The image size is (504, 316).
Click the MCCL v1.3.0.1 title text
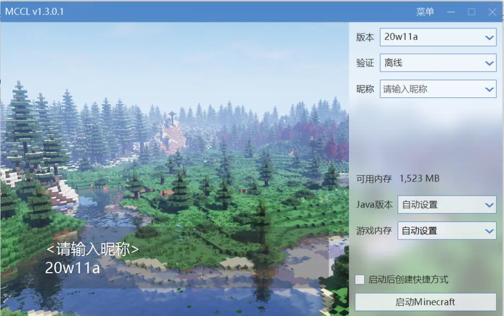34,12
